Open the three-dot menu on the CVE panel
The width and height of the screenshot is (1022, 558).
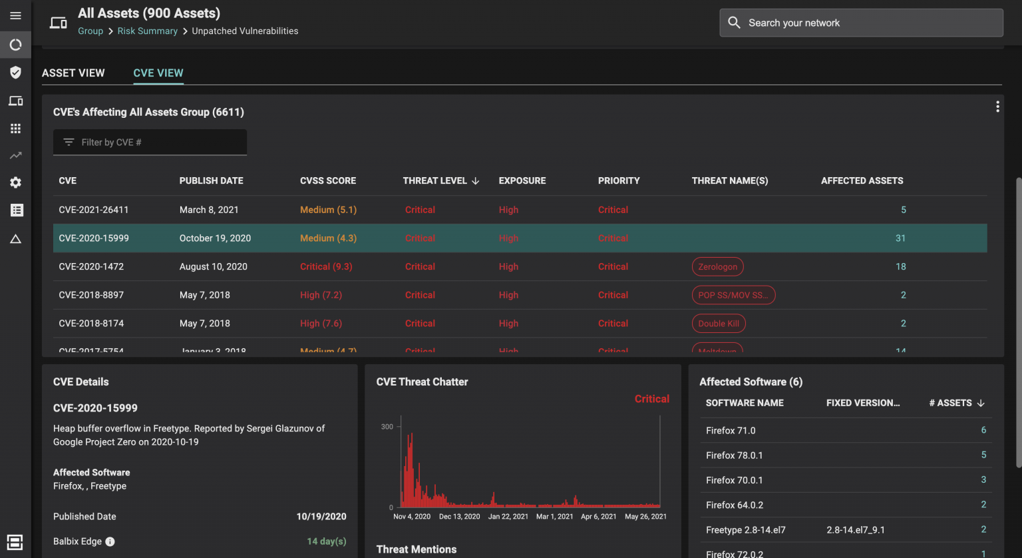pos(997,106)
